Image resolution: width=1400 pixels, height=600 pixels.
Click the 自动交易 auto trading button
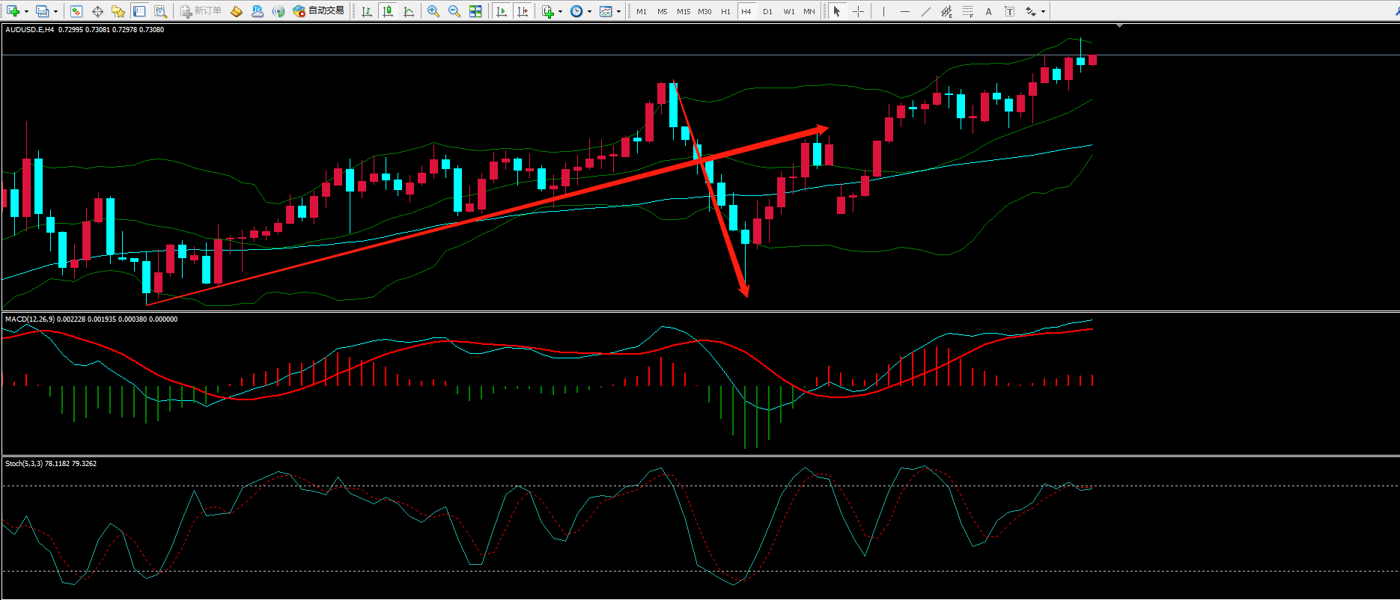[x=320, y=11]
